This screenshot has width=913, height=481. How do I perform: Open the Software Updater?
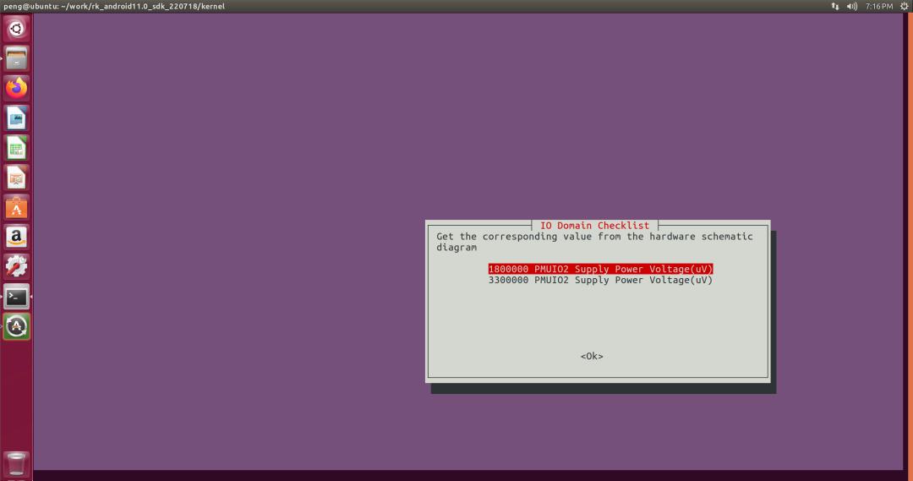(17, 326)
